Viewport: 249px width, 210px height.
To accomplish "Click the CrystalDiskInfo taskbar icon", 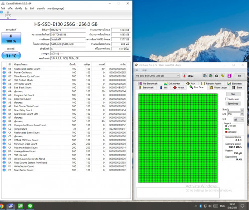I will pyautogui.click(x=11, y=206).
